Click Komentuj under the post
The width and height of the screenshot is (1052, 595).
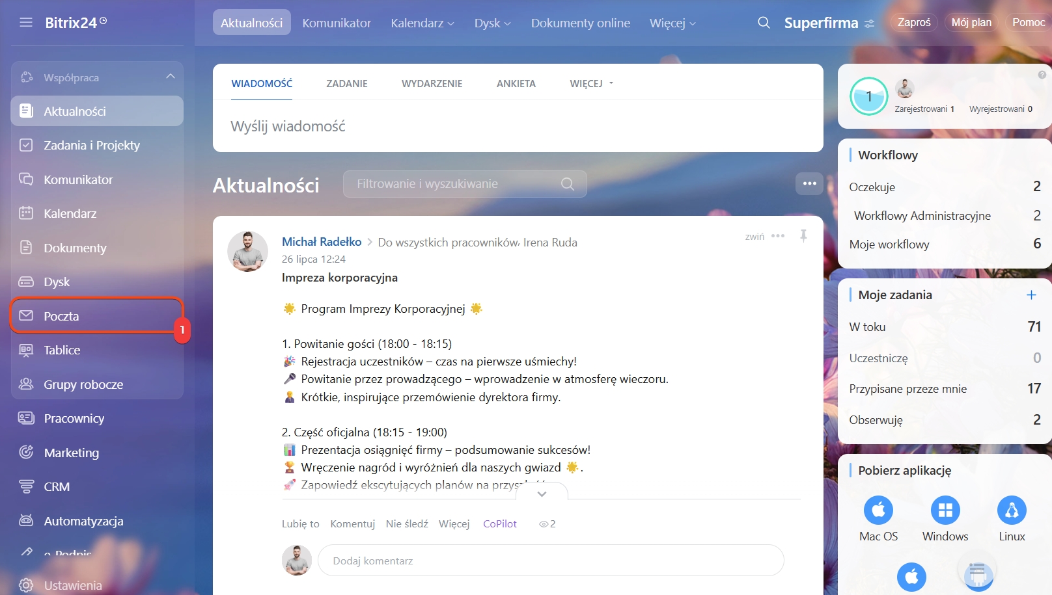[352, 524]
